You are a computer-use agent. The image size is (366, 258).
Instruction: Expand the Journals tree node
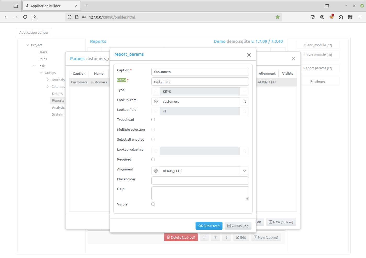coord(48,80)
